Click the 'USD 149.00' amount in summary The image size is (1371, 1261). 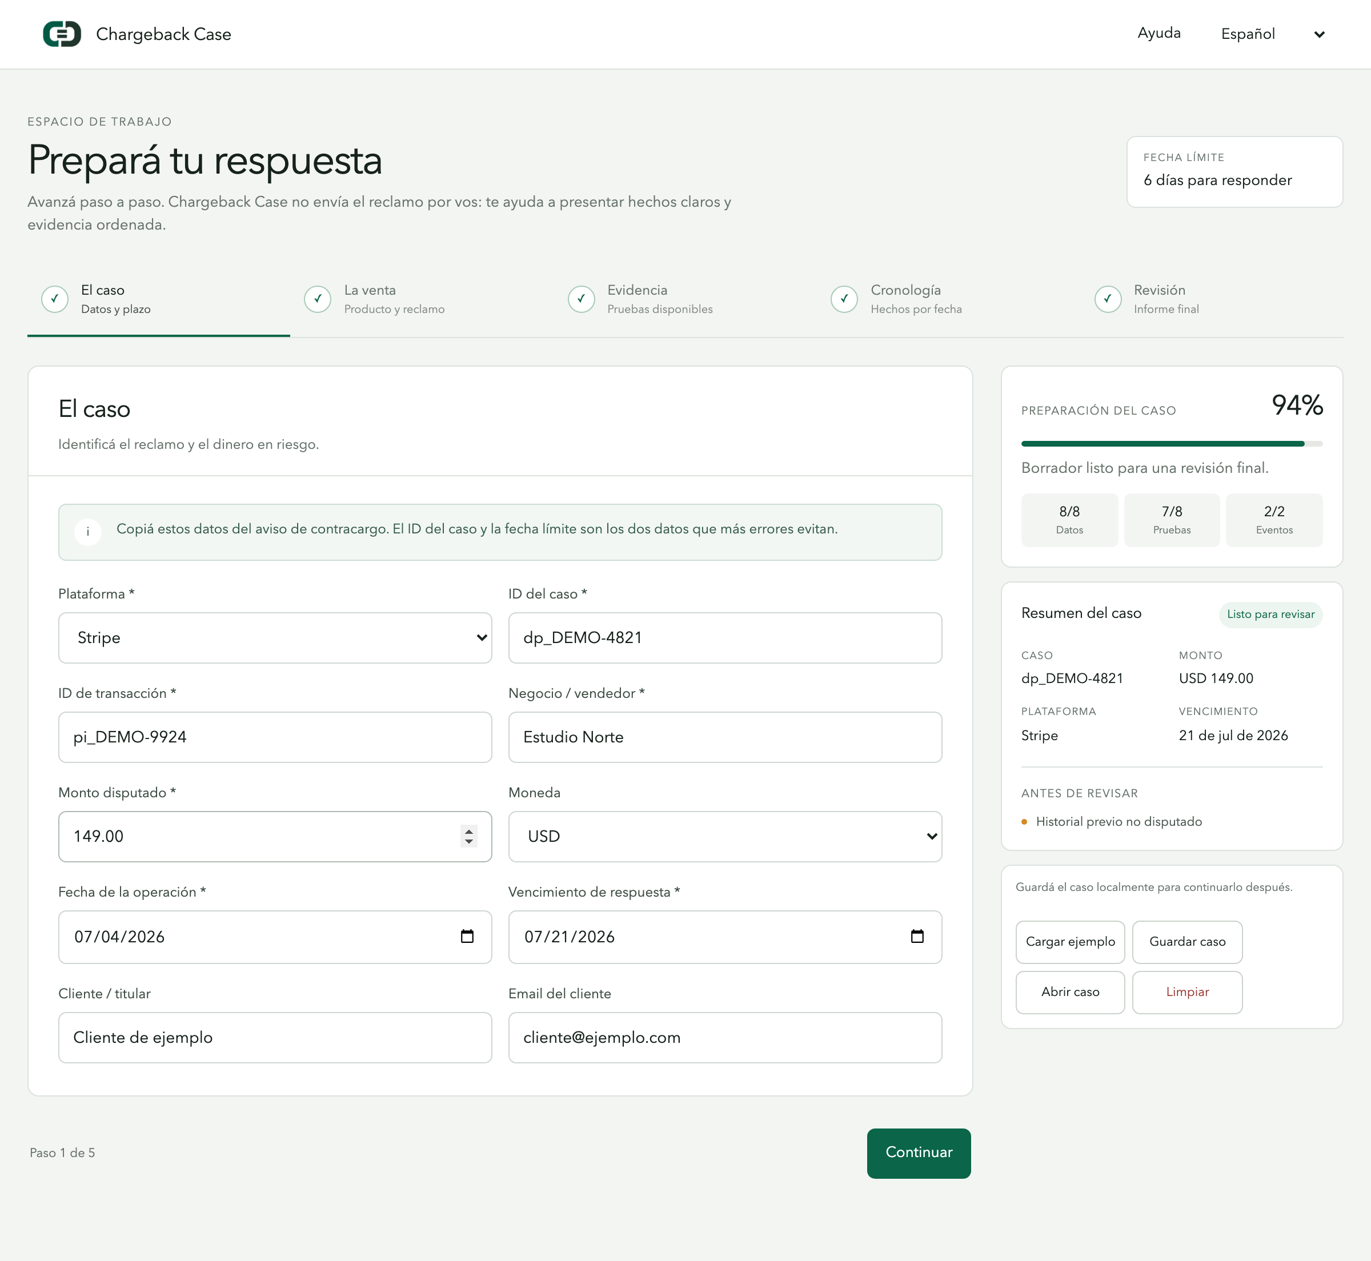[1216, 678]
